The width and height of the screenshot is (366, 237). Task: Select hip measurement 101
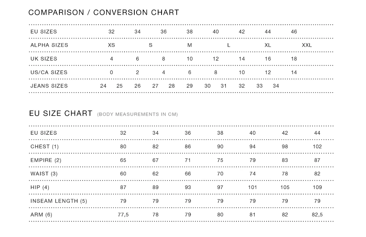click(x=253, y=187)
